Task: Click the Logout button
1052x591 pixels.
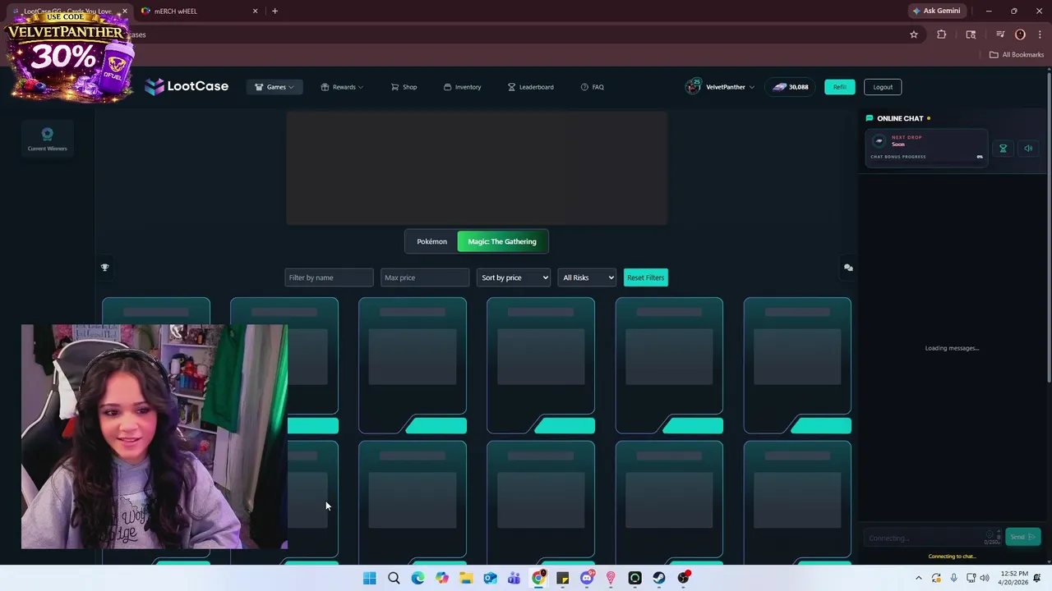Action: pos(883,87)
